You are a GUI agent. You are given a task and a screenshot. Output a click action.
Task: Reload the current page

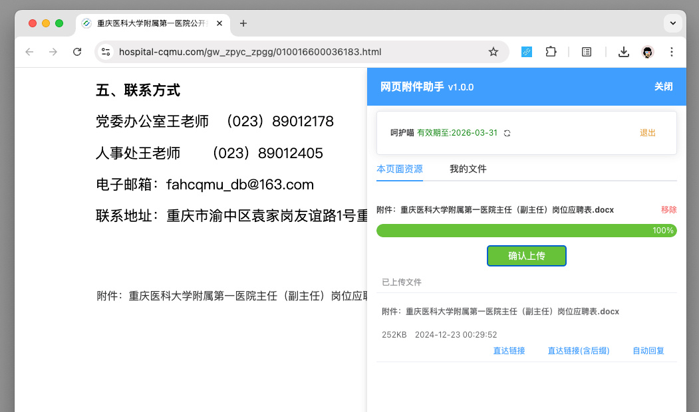pos(77,52)
